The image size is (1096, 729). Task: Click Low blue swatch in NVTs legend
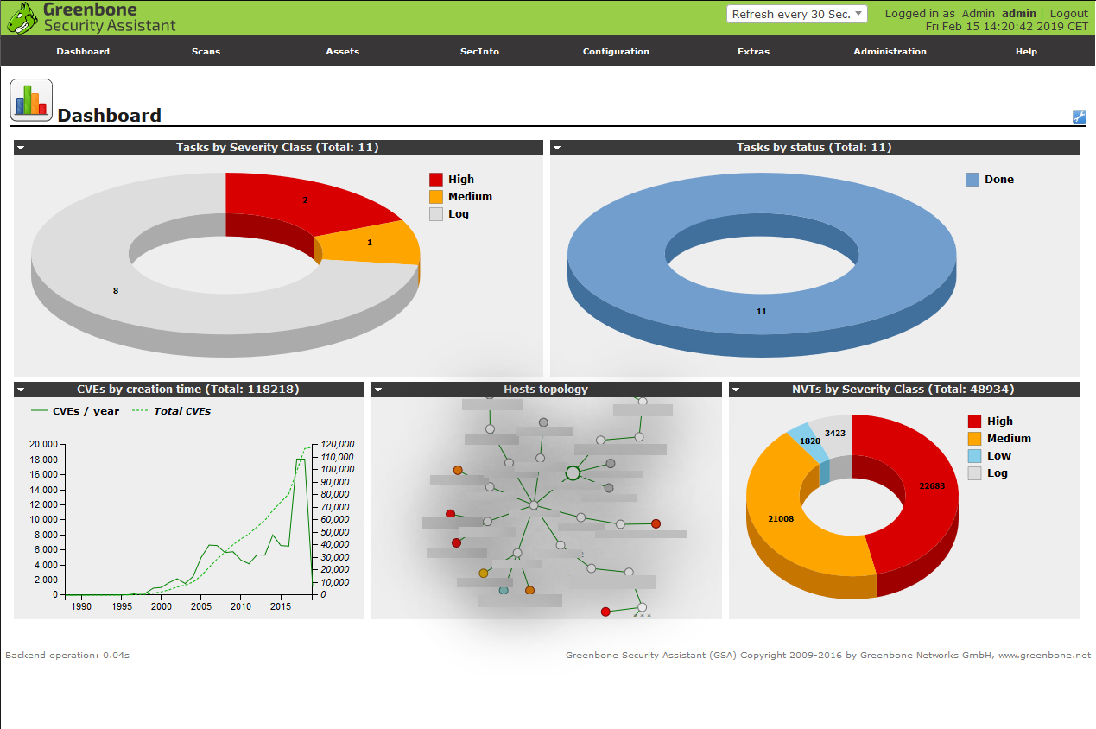(x=975, y=456)
